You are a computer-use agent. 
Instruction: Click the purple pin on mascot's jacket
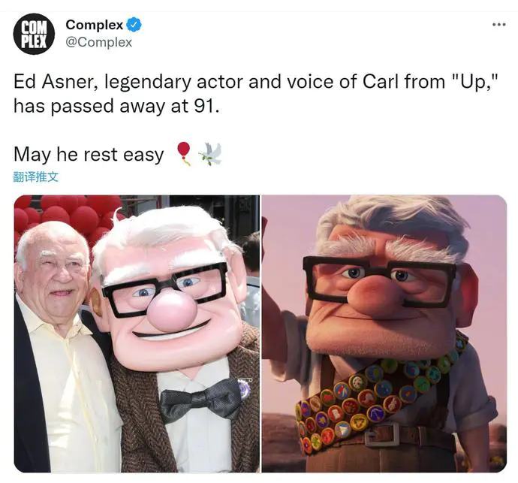[x=245, y=388]
